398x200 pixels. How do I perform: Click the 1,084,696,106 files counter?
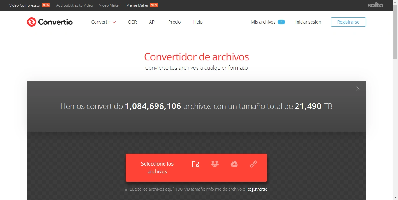[x=153, y=106]
